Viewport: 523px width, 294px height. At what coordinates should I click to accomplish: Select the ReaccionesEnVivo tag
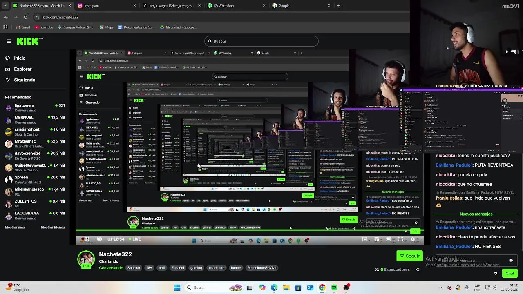tap(262, 268)
